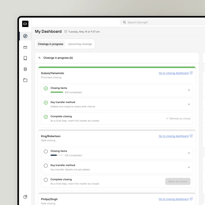Open the compass dashboard sidebar icon
The image size is (205, 205).
point(25,36)
